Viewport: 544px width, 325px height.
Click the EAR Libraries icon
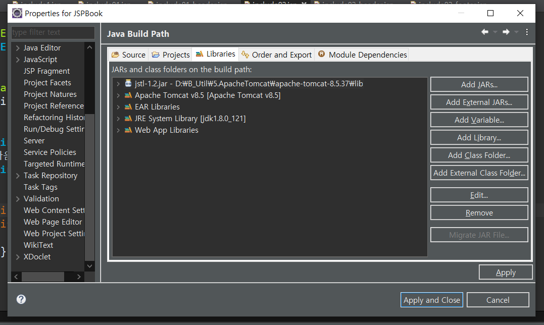point(128,106)
